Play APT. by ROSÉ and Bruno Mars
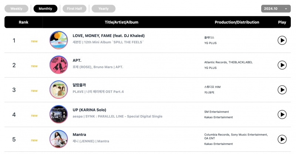 click(x=282, y=65)
